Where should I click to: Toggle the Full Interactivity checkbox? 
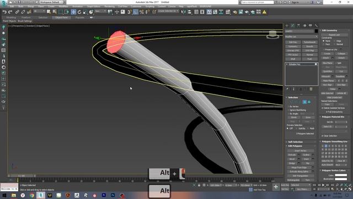[x=327, y=112]
